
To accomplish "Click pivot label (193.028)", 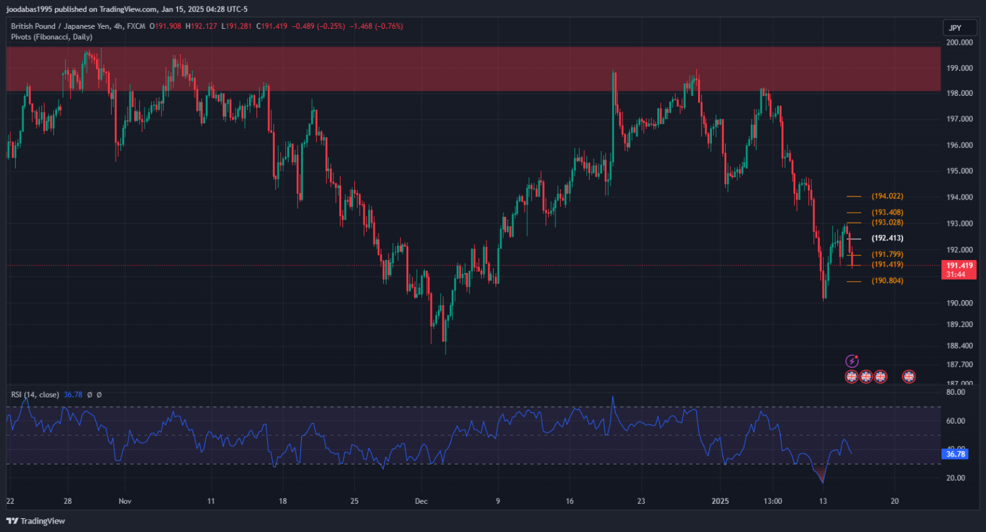I will click(887, 223).
